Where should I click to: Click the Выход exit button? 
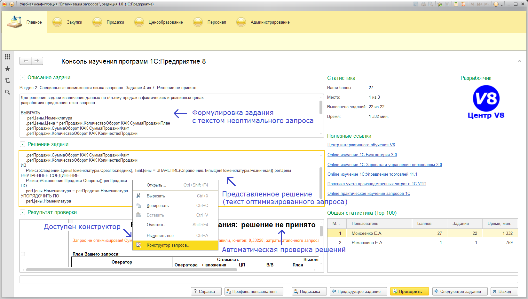[x=504, y=291]
